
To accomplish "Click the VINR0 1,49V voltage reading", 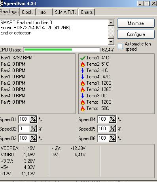I will pos(18,155).
